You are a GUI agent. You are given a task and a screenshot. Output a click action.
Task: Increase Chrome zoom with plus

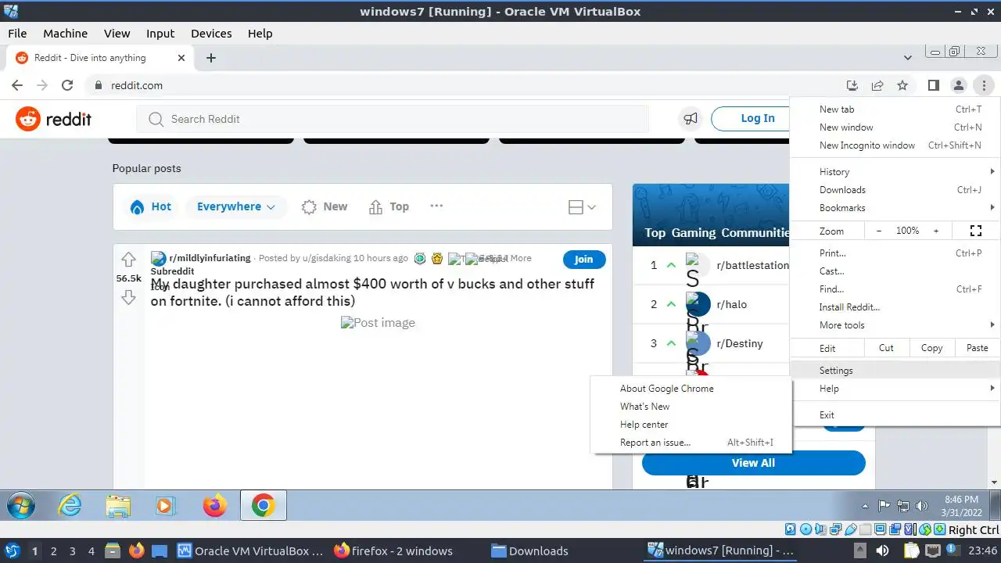click(x=935, y=231)
